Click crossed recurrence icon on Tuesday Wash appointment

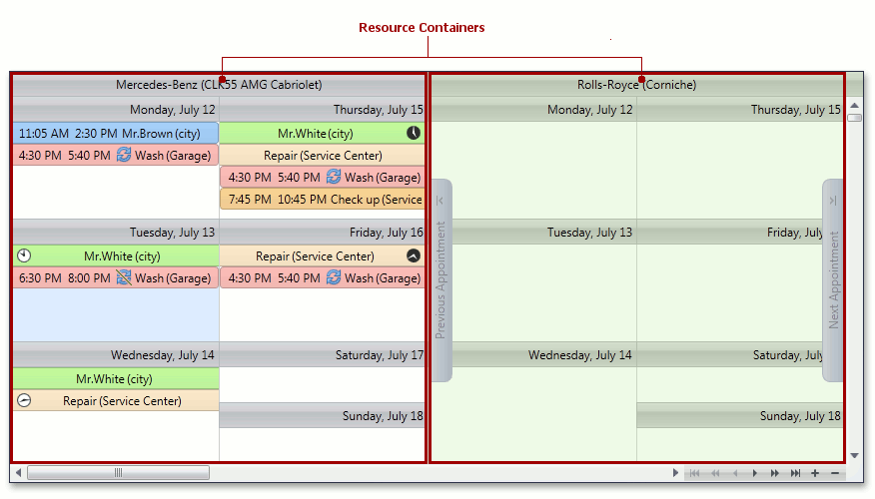click(123, 277)
